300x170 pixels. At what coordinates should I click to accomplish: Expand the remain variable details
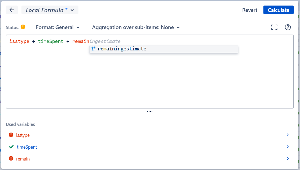(x=288, y=159)
